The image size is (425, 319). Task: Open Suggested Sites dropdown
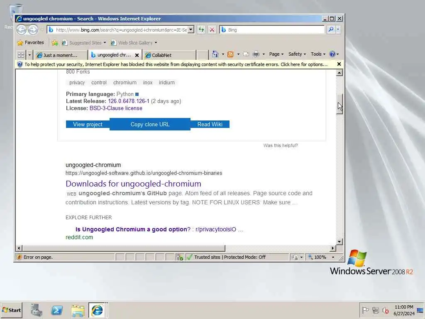click(84, 43)
